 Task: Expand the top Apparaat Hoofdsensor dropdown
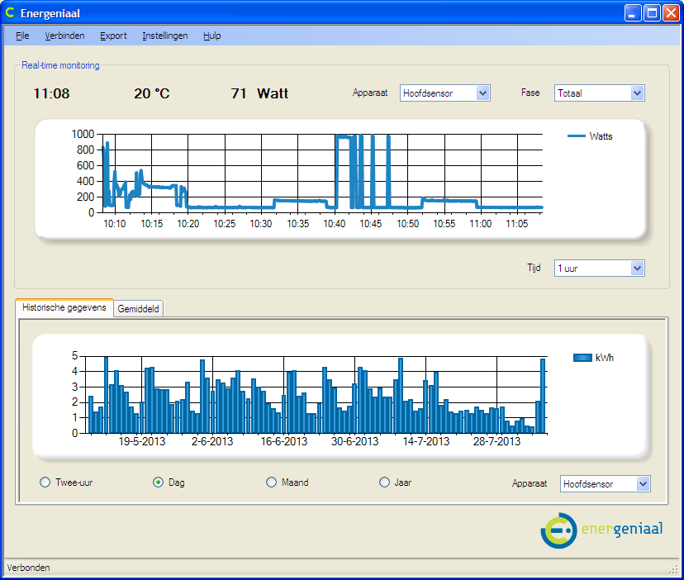482,93
